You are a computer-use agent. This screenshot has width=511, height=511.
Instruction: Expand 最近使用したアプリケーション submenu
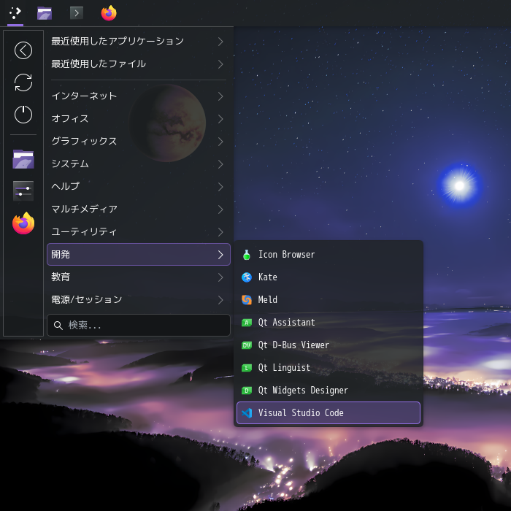[139, 42]
